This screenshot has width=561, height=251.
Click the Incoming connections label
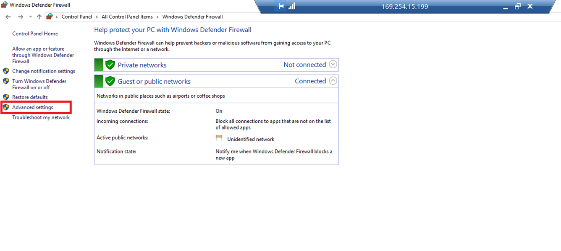(x=122, y=121)
